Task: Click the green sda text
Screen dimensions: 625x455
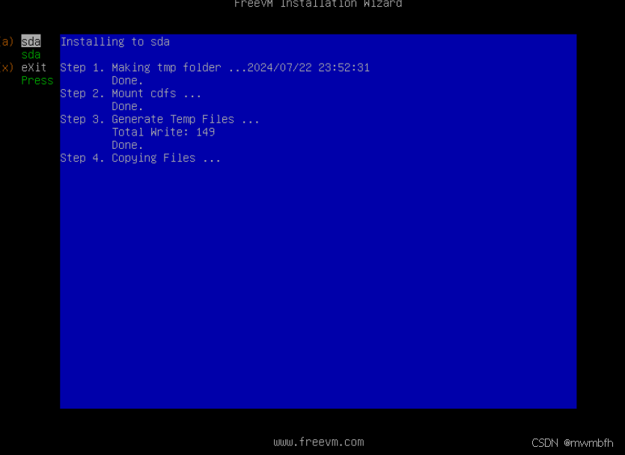Action: click(31, 55)
